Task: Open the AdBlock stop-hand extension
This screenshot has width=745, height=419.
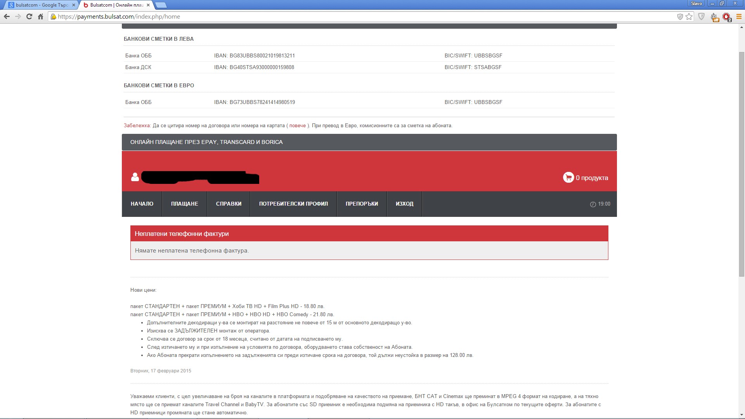Action: click(727, 17)
